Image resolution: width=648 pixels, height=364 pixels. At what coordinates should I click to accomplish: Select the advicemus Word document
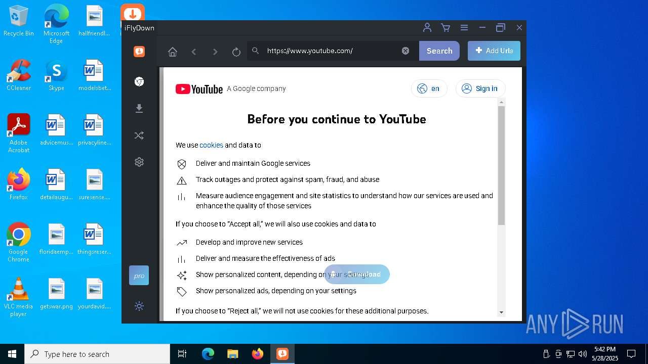(x=56, y=130)
